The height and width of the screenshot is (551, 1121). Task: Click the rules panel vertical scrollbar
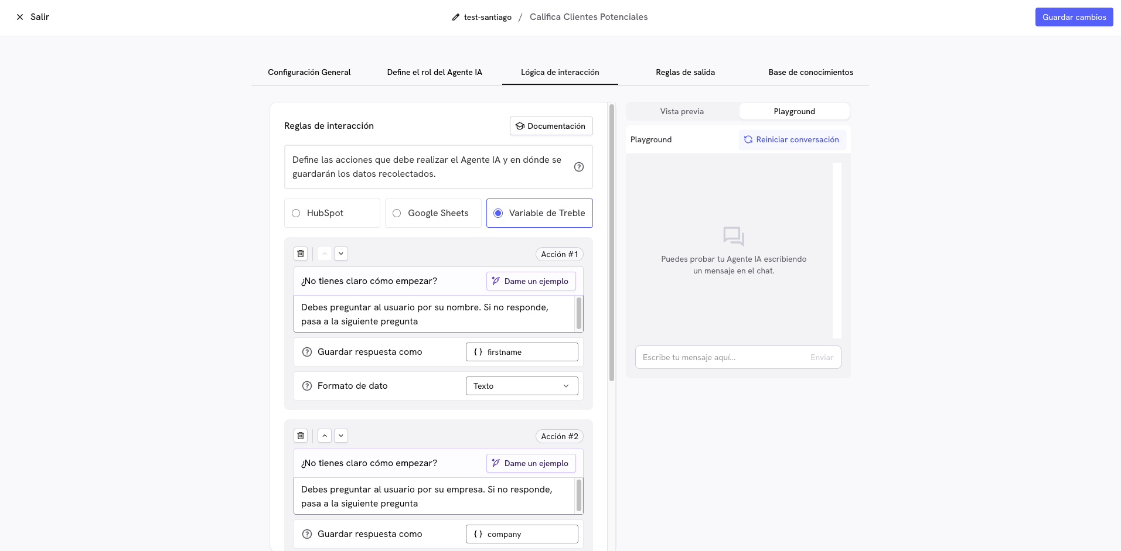click(612, 243)
